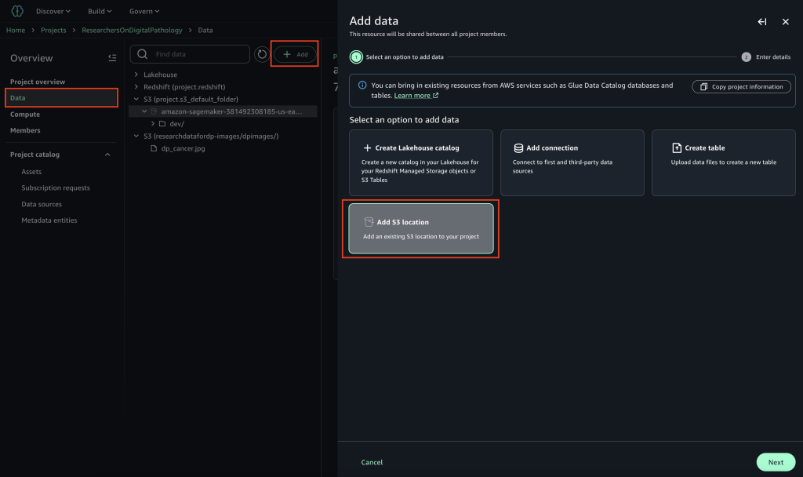Open Compute section

click(25, 115)
